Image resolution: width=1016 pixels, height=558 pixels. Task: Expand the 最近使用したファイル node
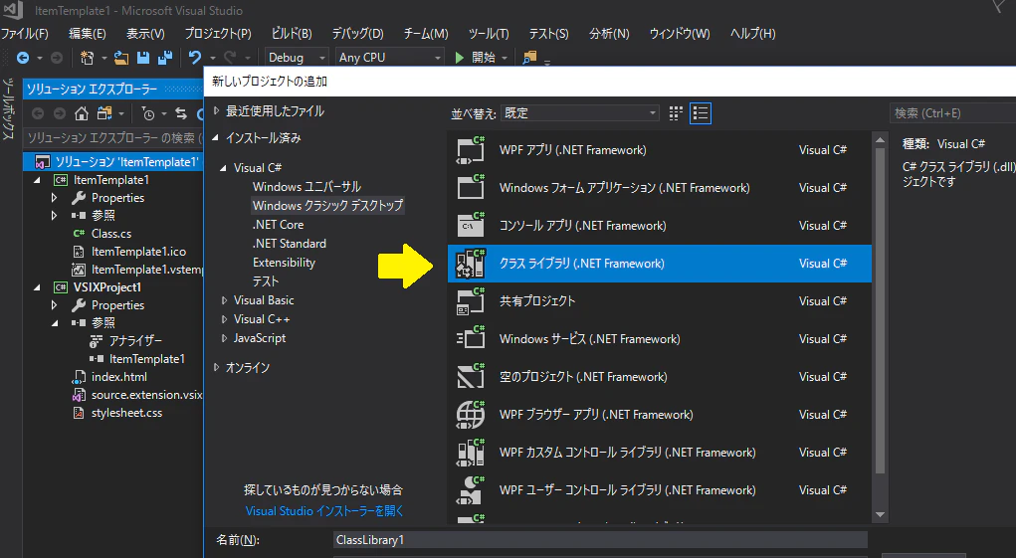point(216,110)
